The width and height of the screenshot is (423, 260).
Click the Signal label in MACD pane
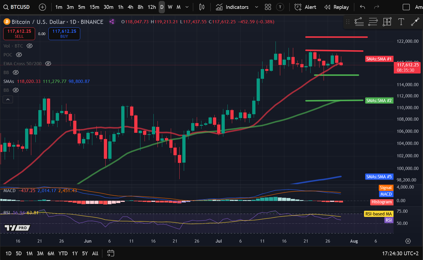point(386,188)
